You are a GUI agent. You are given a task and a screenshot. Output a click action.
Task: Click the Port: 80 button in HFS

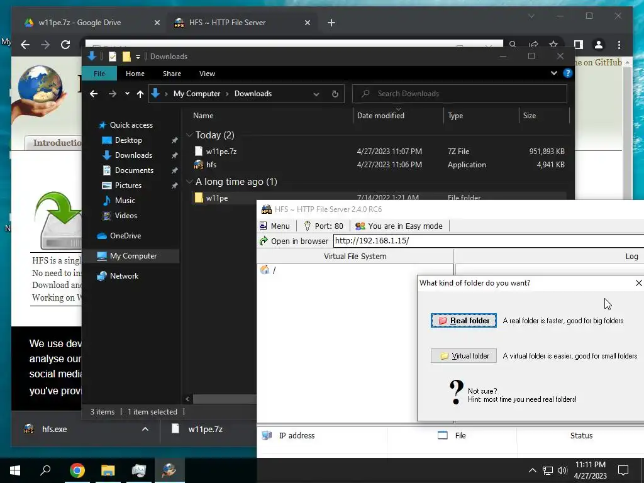324,226
